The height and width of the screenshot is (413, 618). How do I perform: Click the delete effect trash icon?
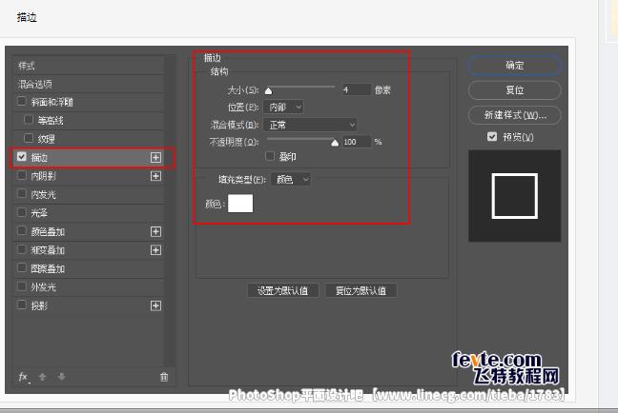click(x=164, y=377)
